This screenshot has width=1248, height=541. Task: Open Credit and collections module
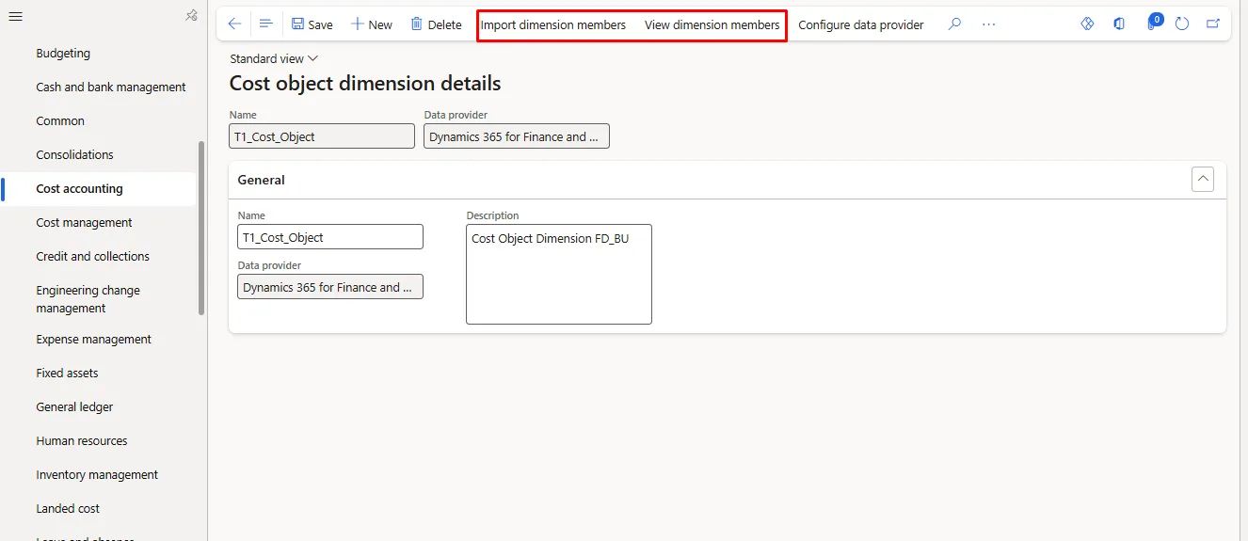coord(92,257)
